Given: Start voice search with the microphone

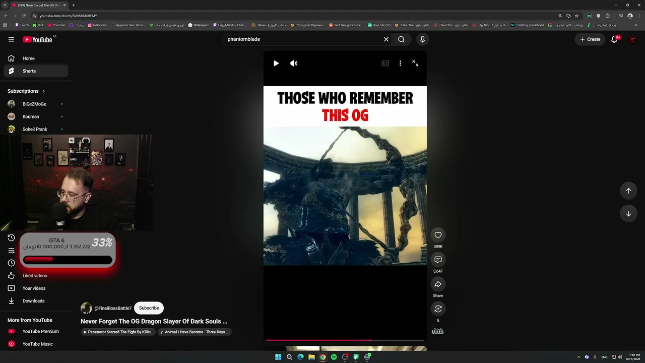Looking at the screenshot, I should (422, 39).
